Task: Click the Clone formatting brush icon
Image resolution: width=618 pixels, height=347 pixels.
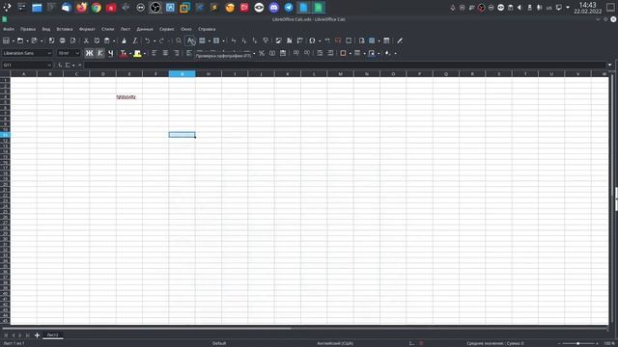Action: pos(125,40)
